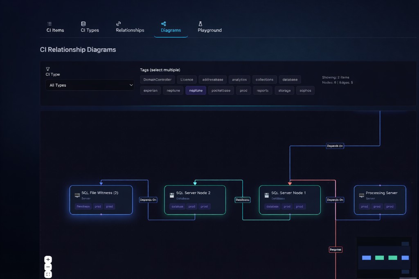Select the SQL File Witness (2) node title

(x=100, y=193)
